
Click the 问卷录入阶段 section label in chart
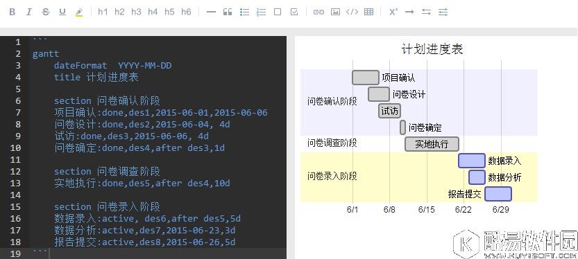[x=332, y=176]
